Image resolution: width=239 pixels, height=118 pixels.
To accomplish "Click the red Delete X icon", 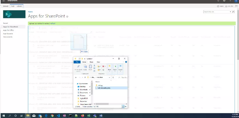I will (103, 66).
